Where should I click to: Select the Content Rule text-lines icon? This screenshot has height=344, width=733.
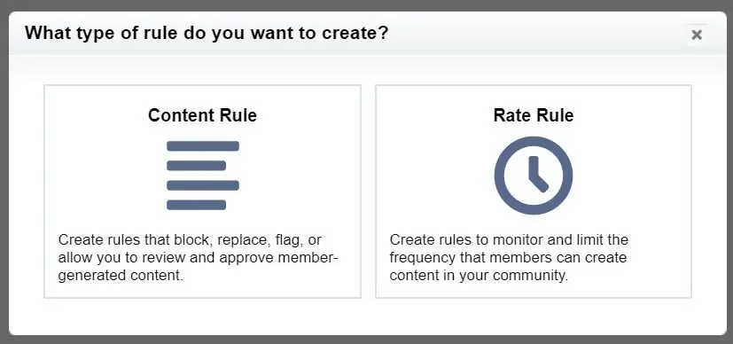click(202, 176)
